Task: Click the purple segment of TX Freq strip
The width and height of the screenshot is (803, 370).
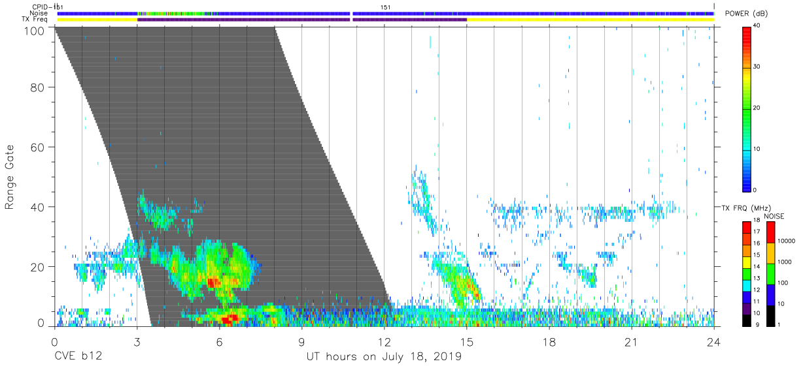Action: pyautogui.click(x=301, y=20)
